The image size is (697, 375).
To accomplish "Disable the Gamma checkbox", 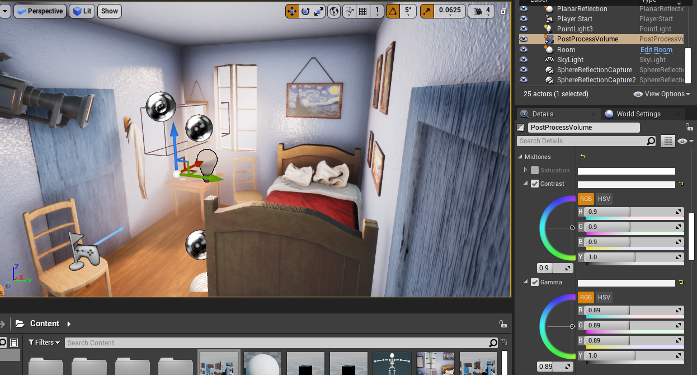I will tap(535, 282).
